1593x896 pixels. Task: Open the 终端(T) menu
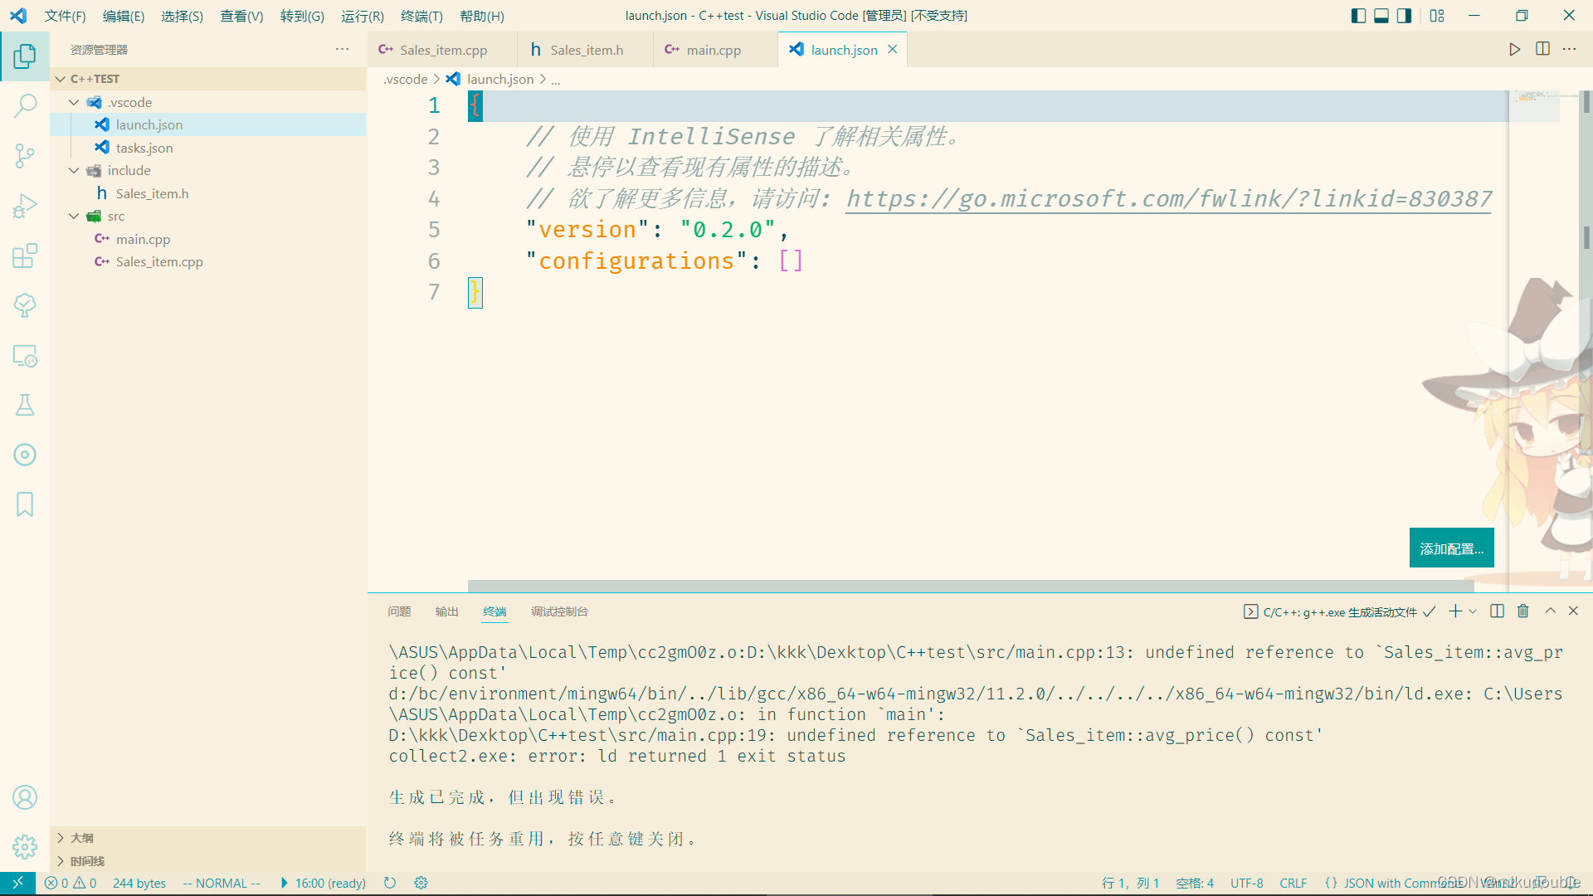pyautogui.click(x=421, y=16)
